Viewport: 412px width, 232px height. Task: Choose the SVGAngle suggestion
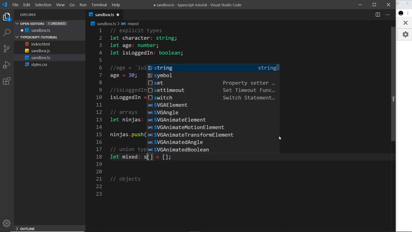click(x=213, y=113)
